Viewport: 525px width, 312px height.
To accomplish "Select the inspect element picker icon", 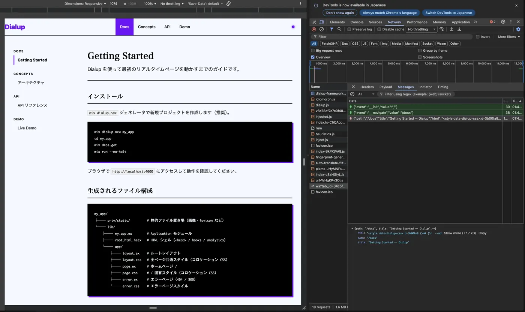I will [314, 22].
